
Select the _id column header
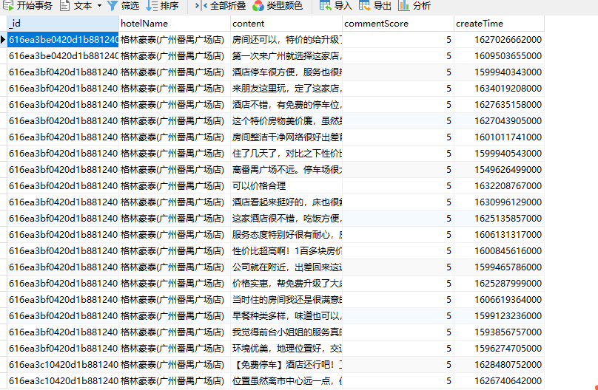[x=63, y=24]
